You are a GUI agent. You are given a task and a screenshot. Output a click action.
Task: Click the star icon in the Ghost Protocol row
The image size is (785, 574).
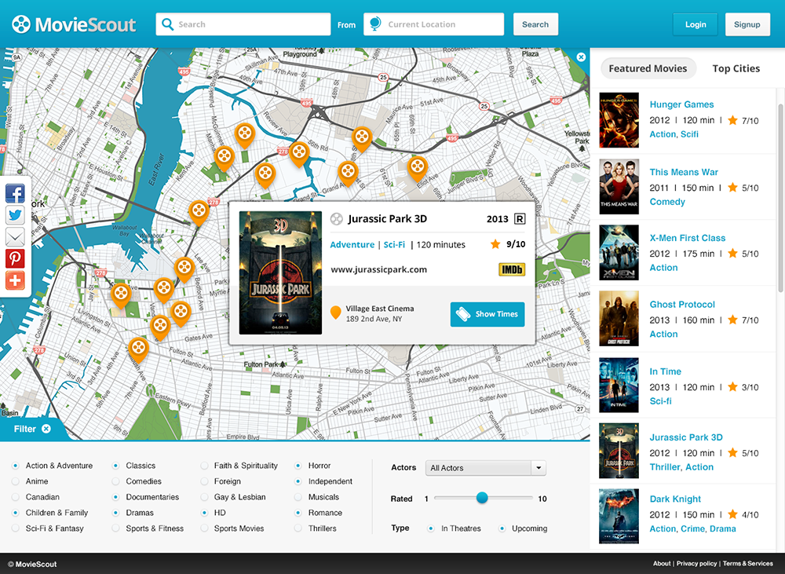point(732,320)
